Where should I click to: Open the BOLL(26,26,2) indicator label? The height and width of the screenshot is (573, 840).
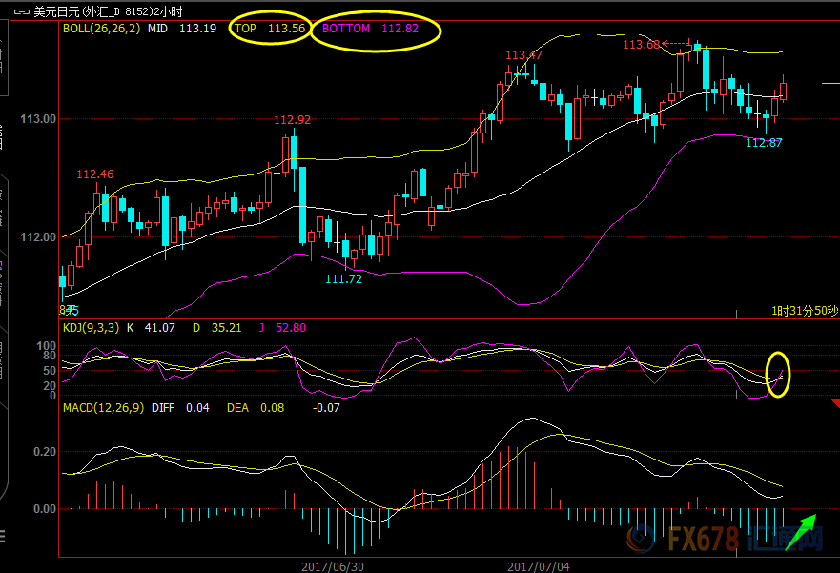click(101, 29)
